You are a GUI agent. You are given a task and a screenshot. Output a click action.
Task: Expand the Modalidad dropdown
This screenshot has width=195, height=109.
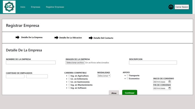click(x=104, y=76)
